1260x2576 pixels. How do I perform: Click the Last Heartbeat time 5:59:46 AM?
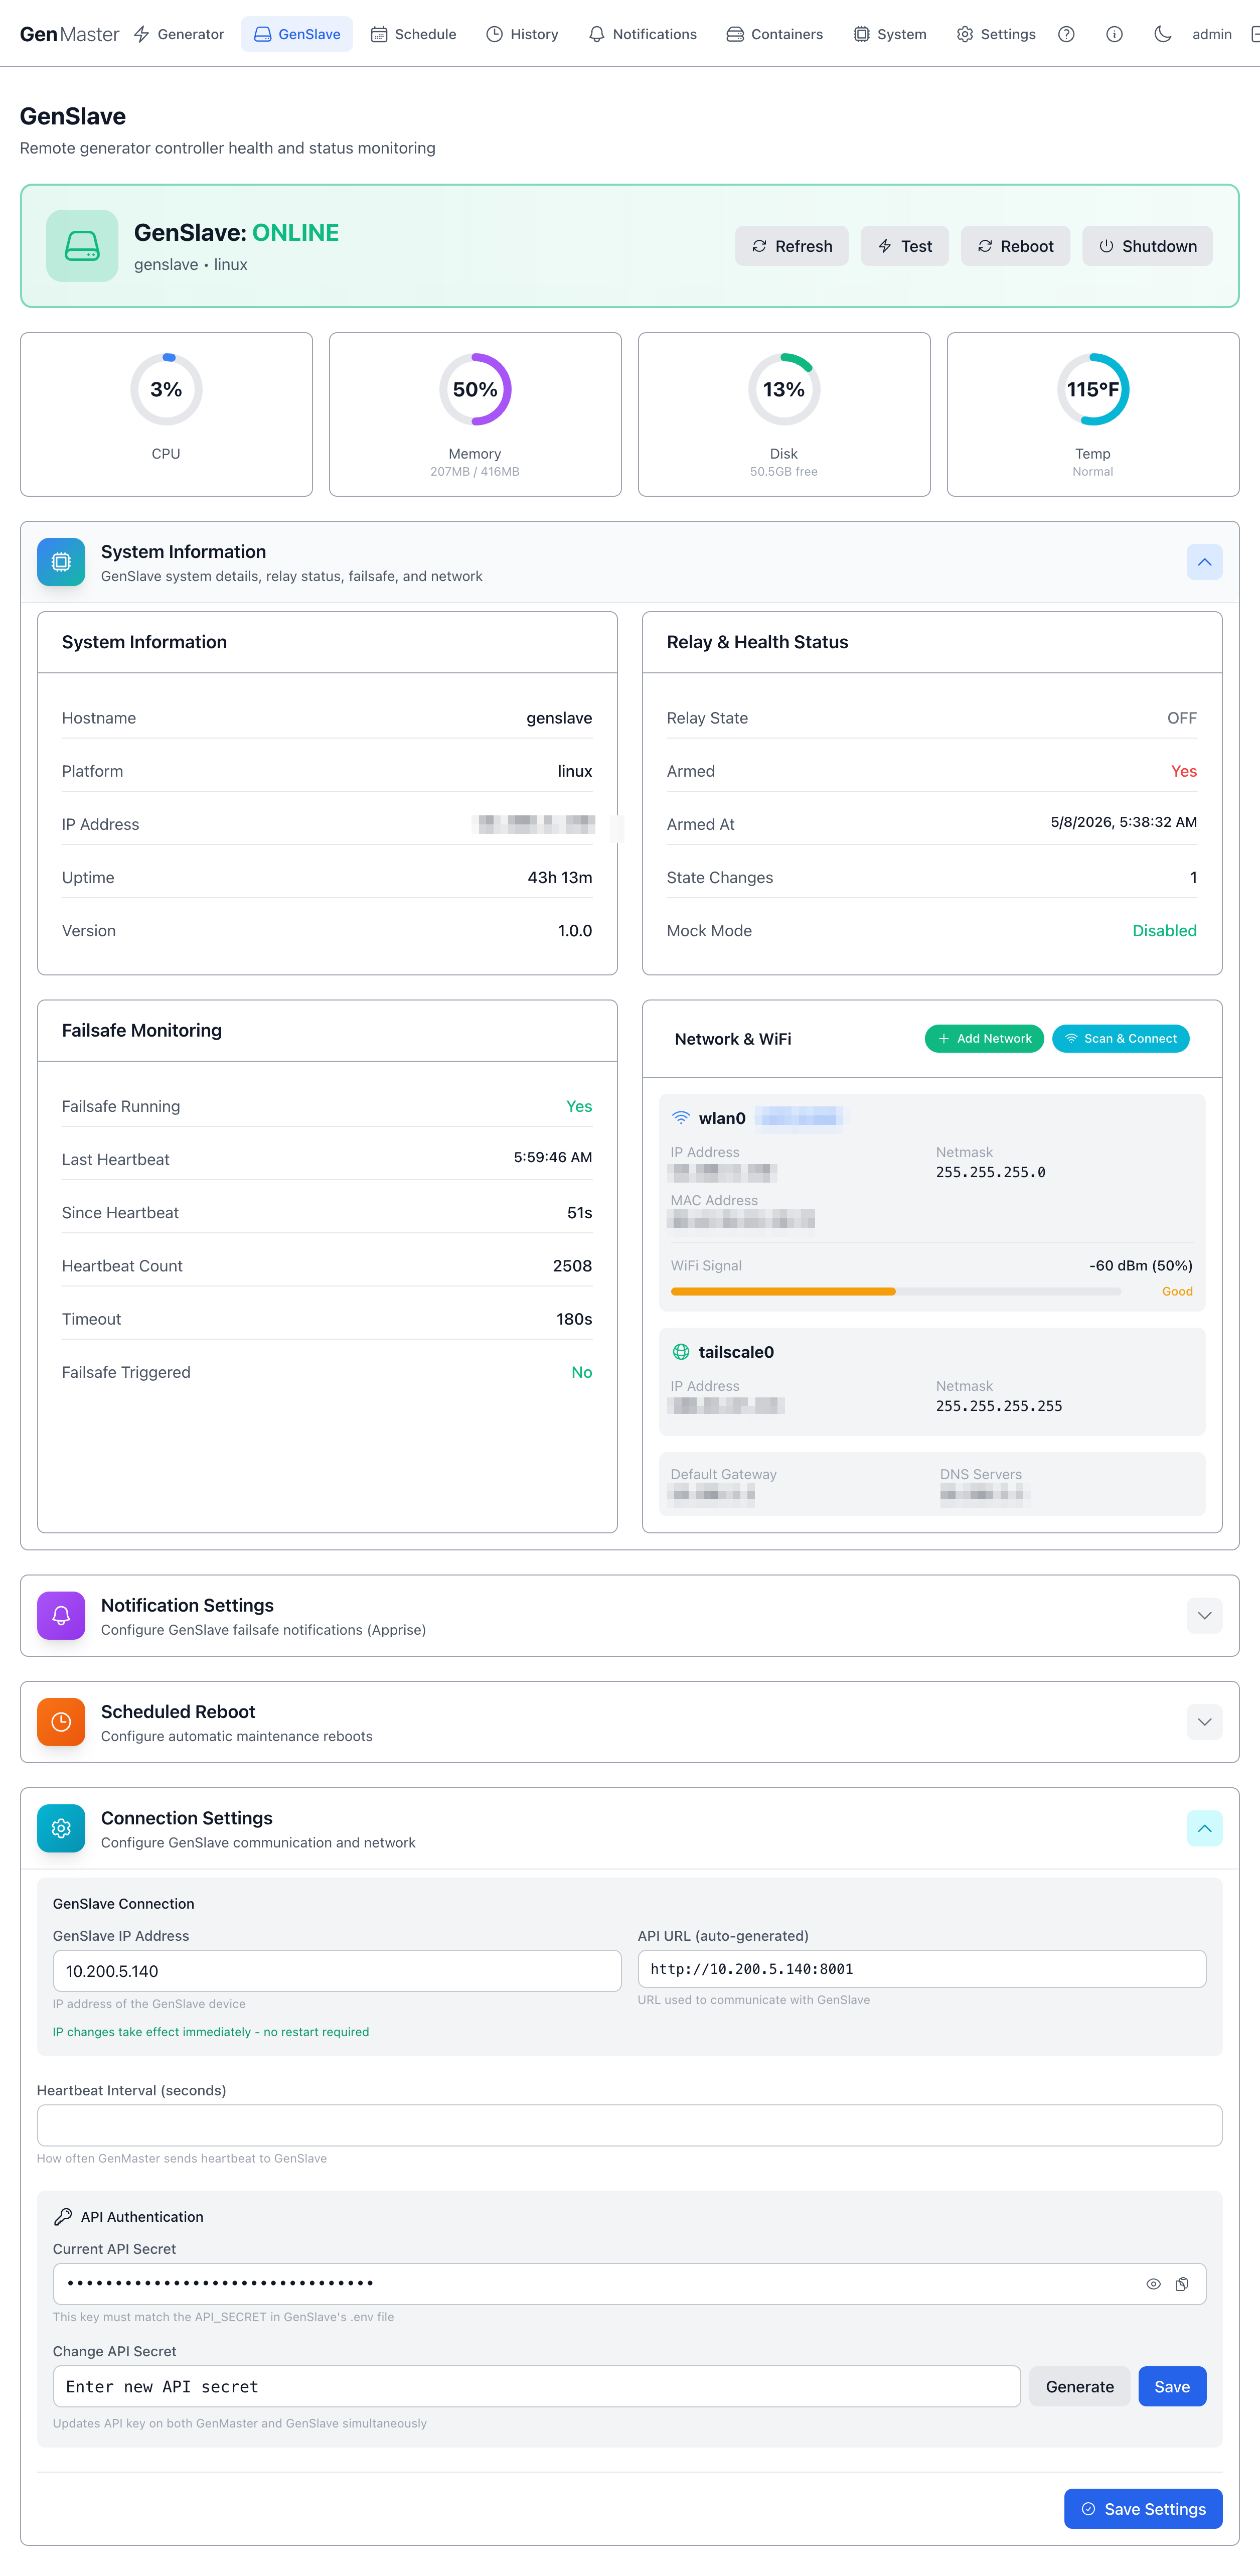tap(553, 1157)
